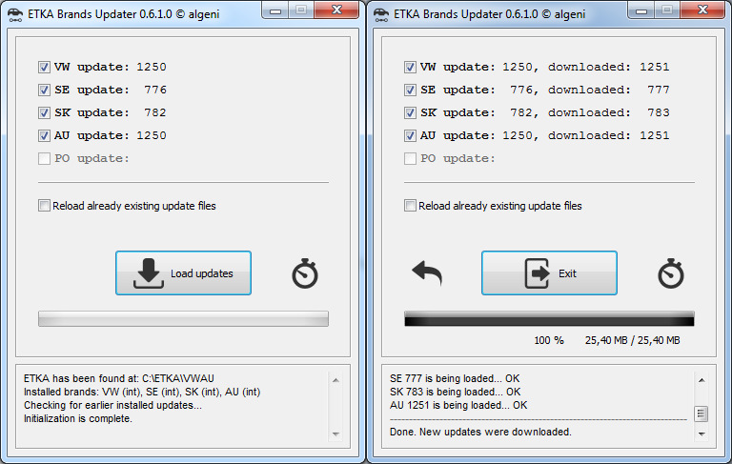Click the Load updates button
The height and width of the screenshot is (464, 732).
click(183, 273)
